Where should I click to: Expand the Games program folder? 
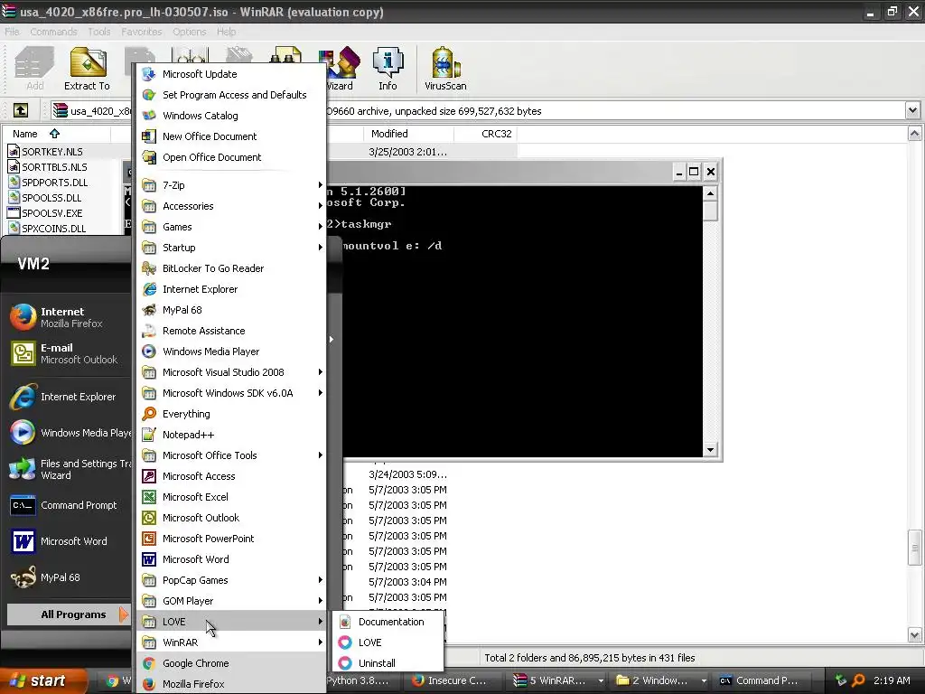(232, 227)
